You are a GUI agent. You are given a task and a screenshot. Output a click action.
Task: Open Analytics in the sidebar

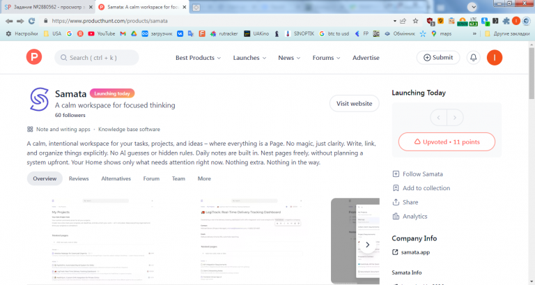pyautogui.click(x=410, y=217)
